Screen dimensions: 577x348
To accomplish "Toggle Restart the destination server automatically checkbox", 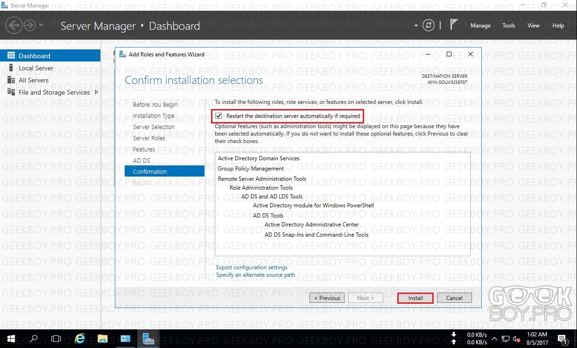I will click(x=218, y=116).
